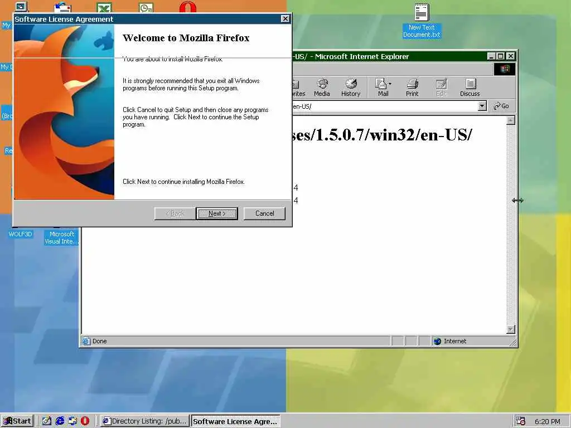Click the Show Desktop quick launch icon
This screenshot has height=428, width=571.
tap(47, 421)
